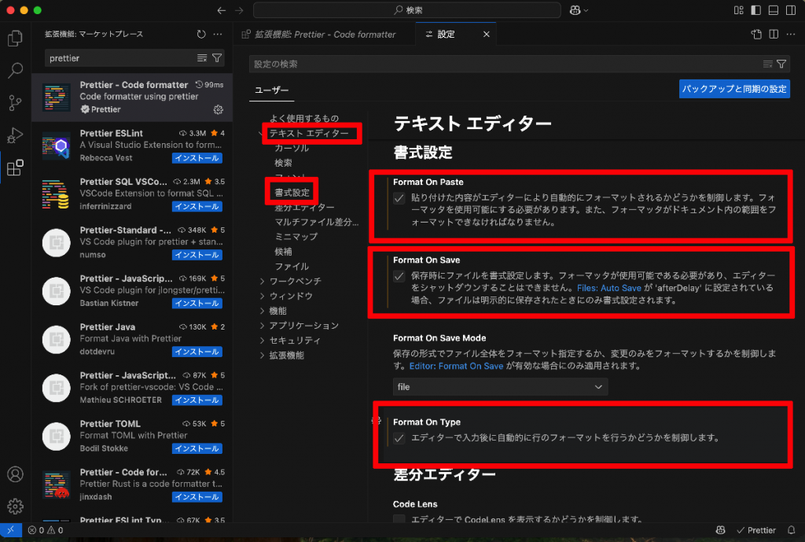Expand the 機能 settings section
Viewport: 805px width, 542px height.
coord(262,312)
